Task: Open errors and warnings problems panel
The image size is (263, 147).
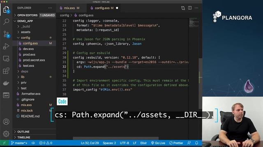Action: click(46, 143)
